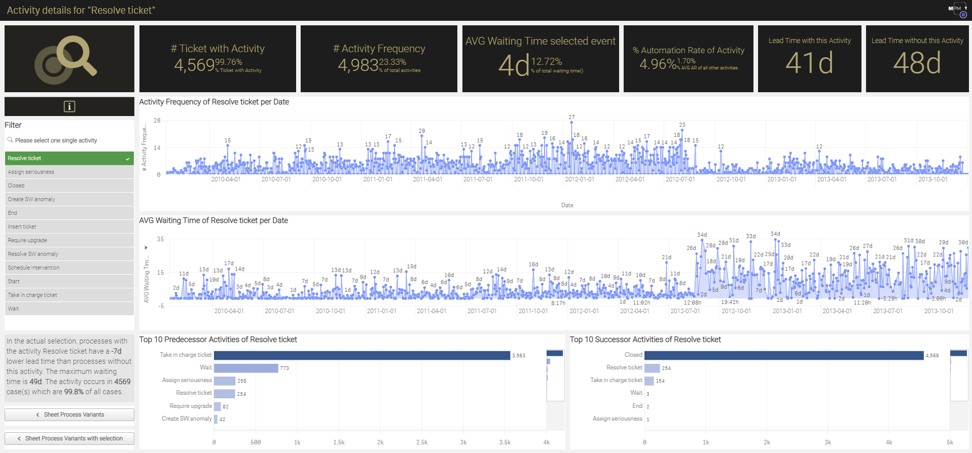
Task: Click Filter heading in left panel
Action: [13, 125]
